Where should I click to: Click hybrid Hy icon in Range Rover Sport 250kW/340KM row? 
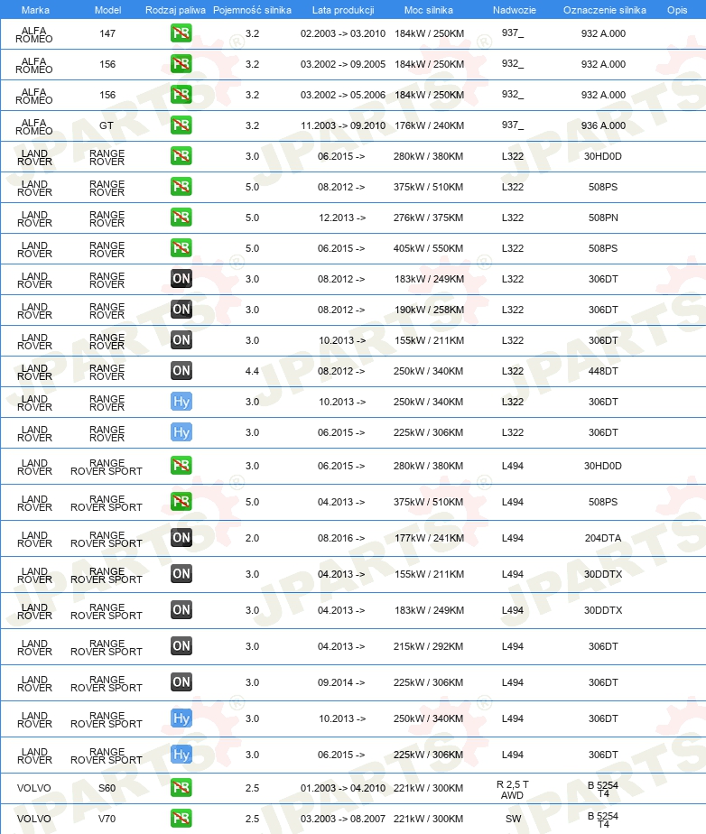click(181, 718)
